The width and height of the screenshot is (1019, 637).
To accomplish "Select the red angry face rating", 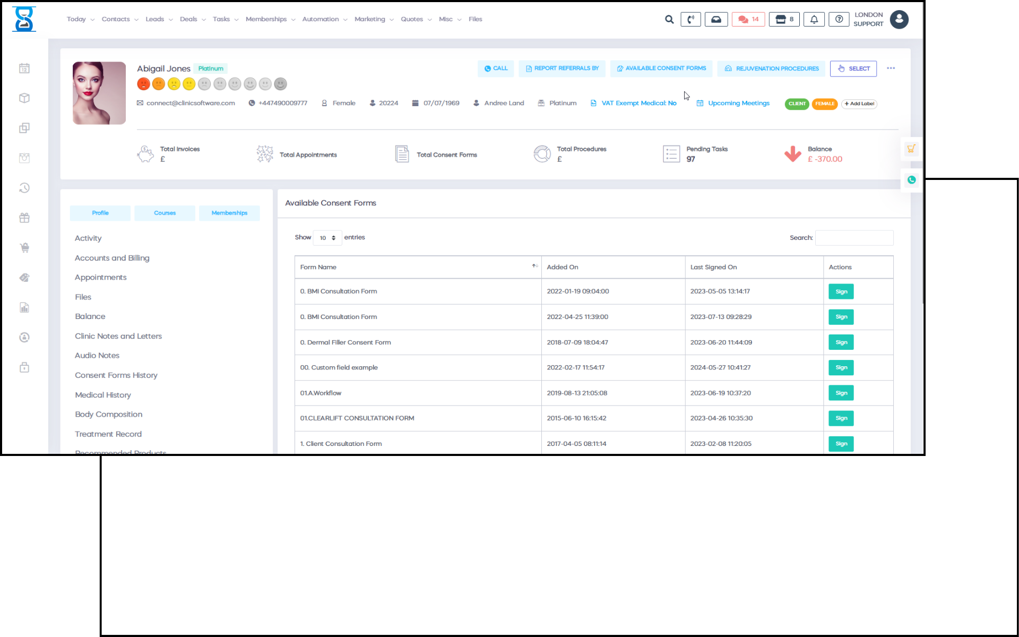I will 143,84.
